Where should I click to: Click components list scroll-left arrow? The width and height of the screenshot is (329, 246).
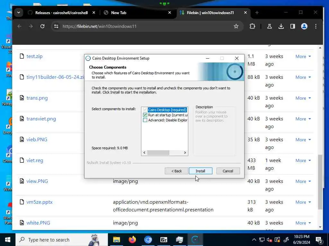[144, 153]
